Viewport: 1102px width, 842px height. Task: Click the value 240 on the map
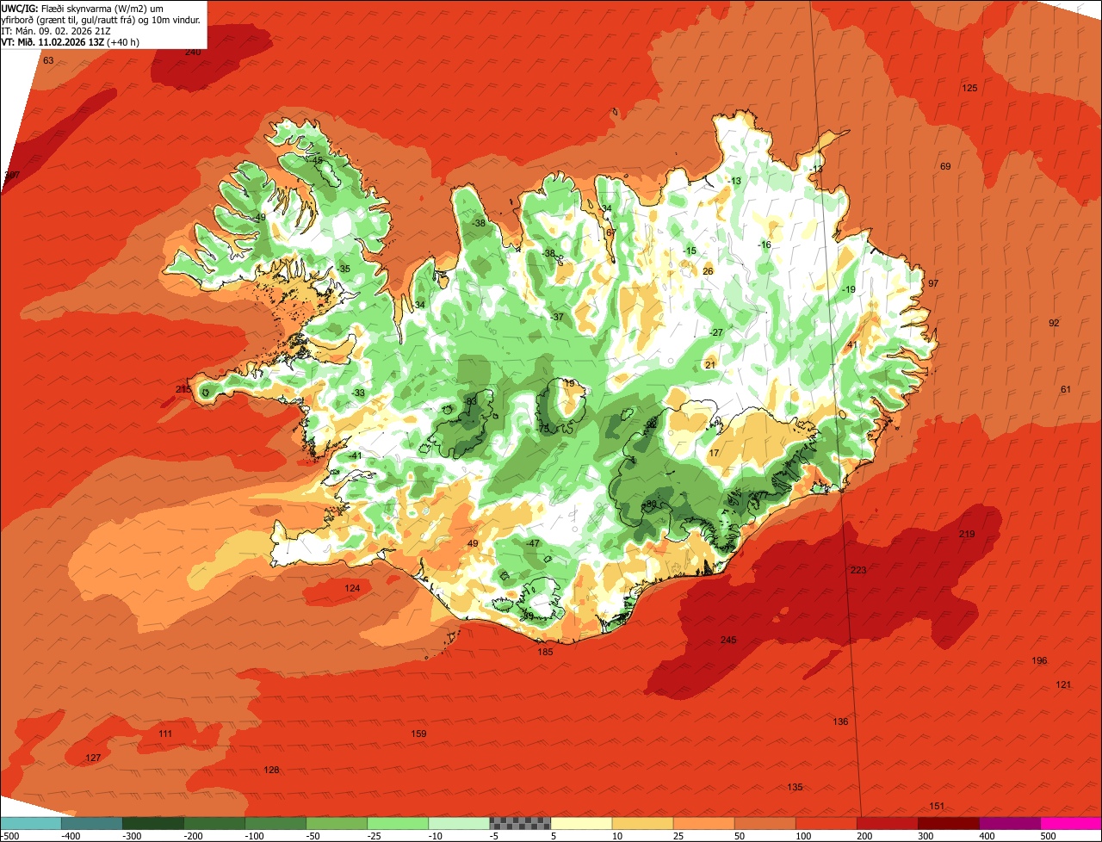coord(193,52)
